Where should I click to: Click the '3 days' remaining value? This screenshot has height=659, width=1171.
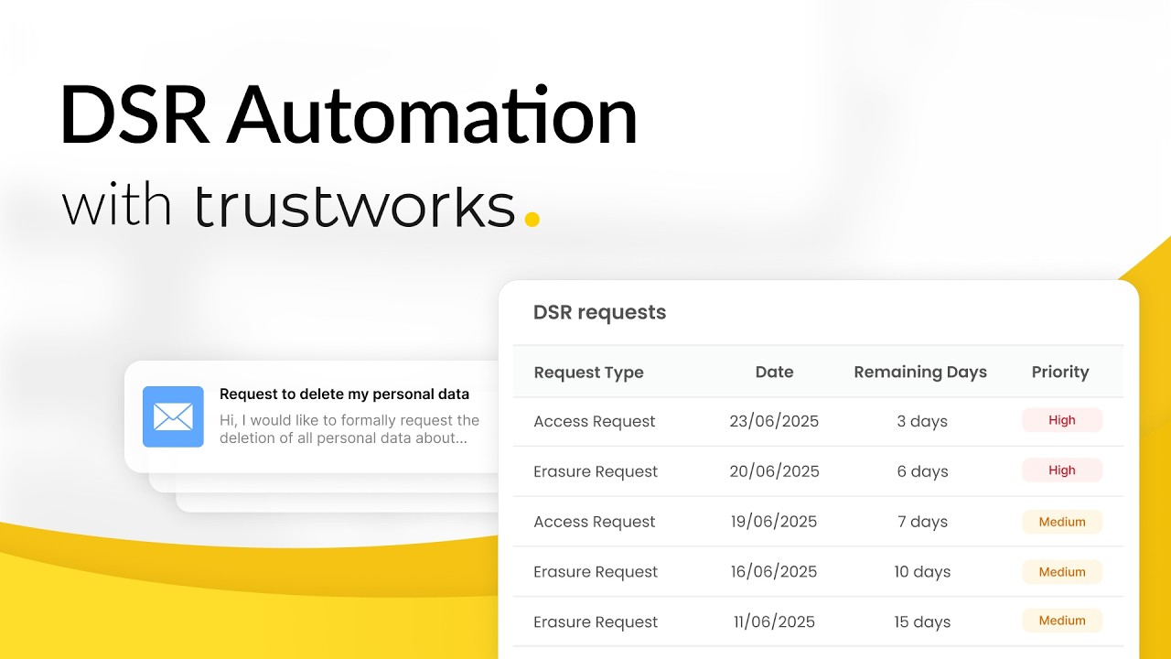(921, 421)
